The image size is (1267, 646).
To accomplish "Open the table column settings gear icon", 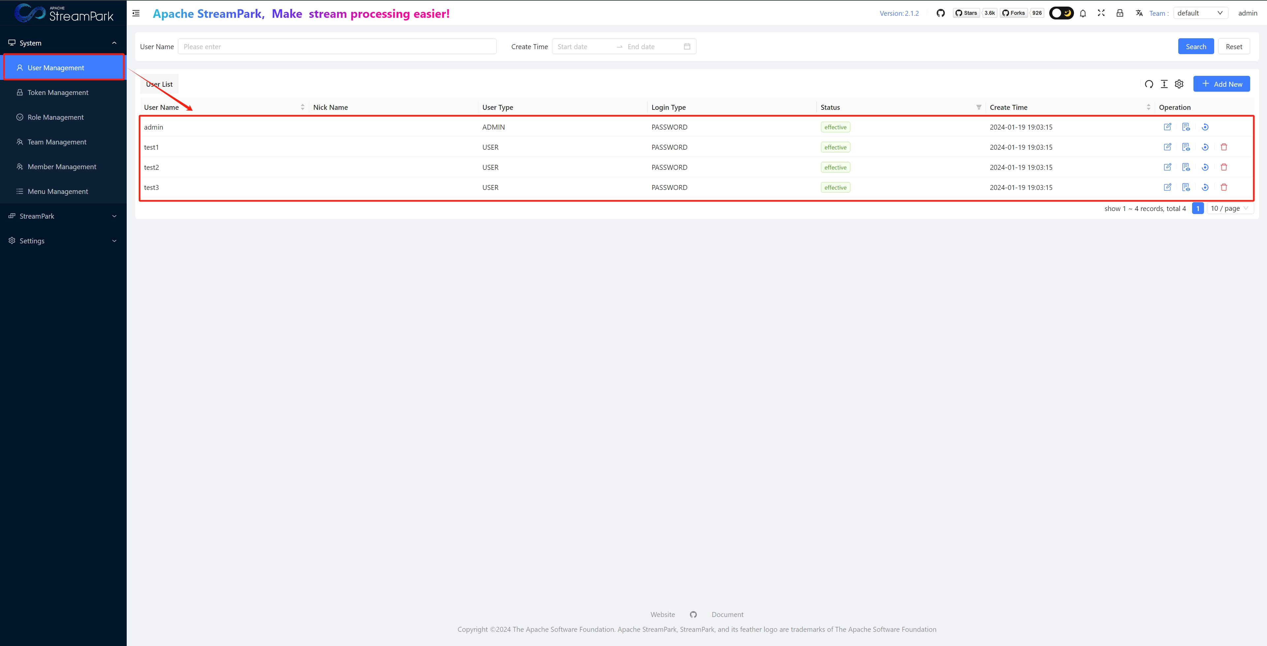I will (x=1179, y=84).
